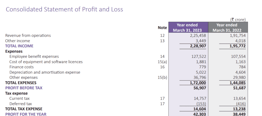Viewport: 262px width, 116px height.
Task: Select the Finance costs value 779
Action: coord(202,67)
